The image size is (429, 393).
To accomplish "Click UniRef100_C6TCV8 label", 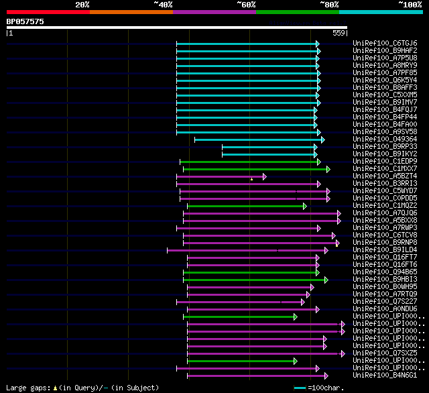I will click(x=385, y=235).
